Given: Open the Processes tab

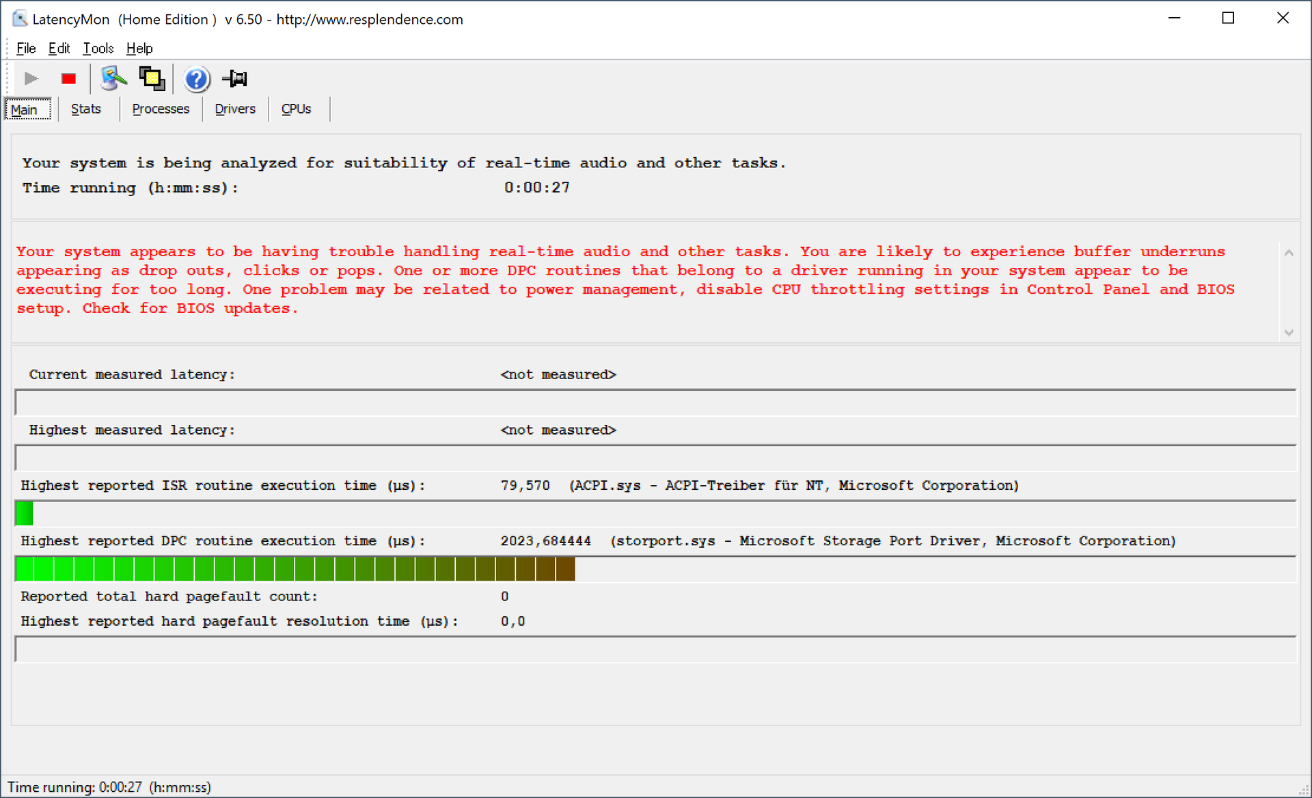Looking at the screenshot, I should tap(161, 109).
